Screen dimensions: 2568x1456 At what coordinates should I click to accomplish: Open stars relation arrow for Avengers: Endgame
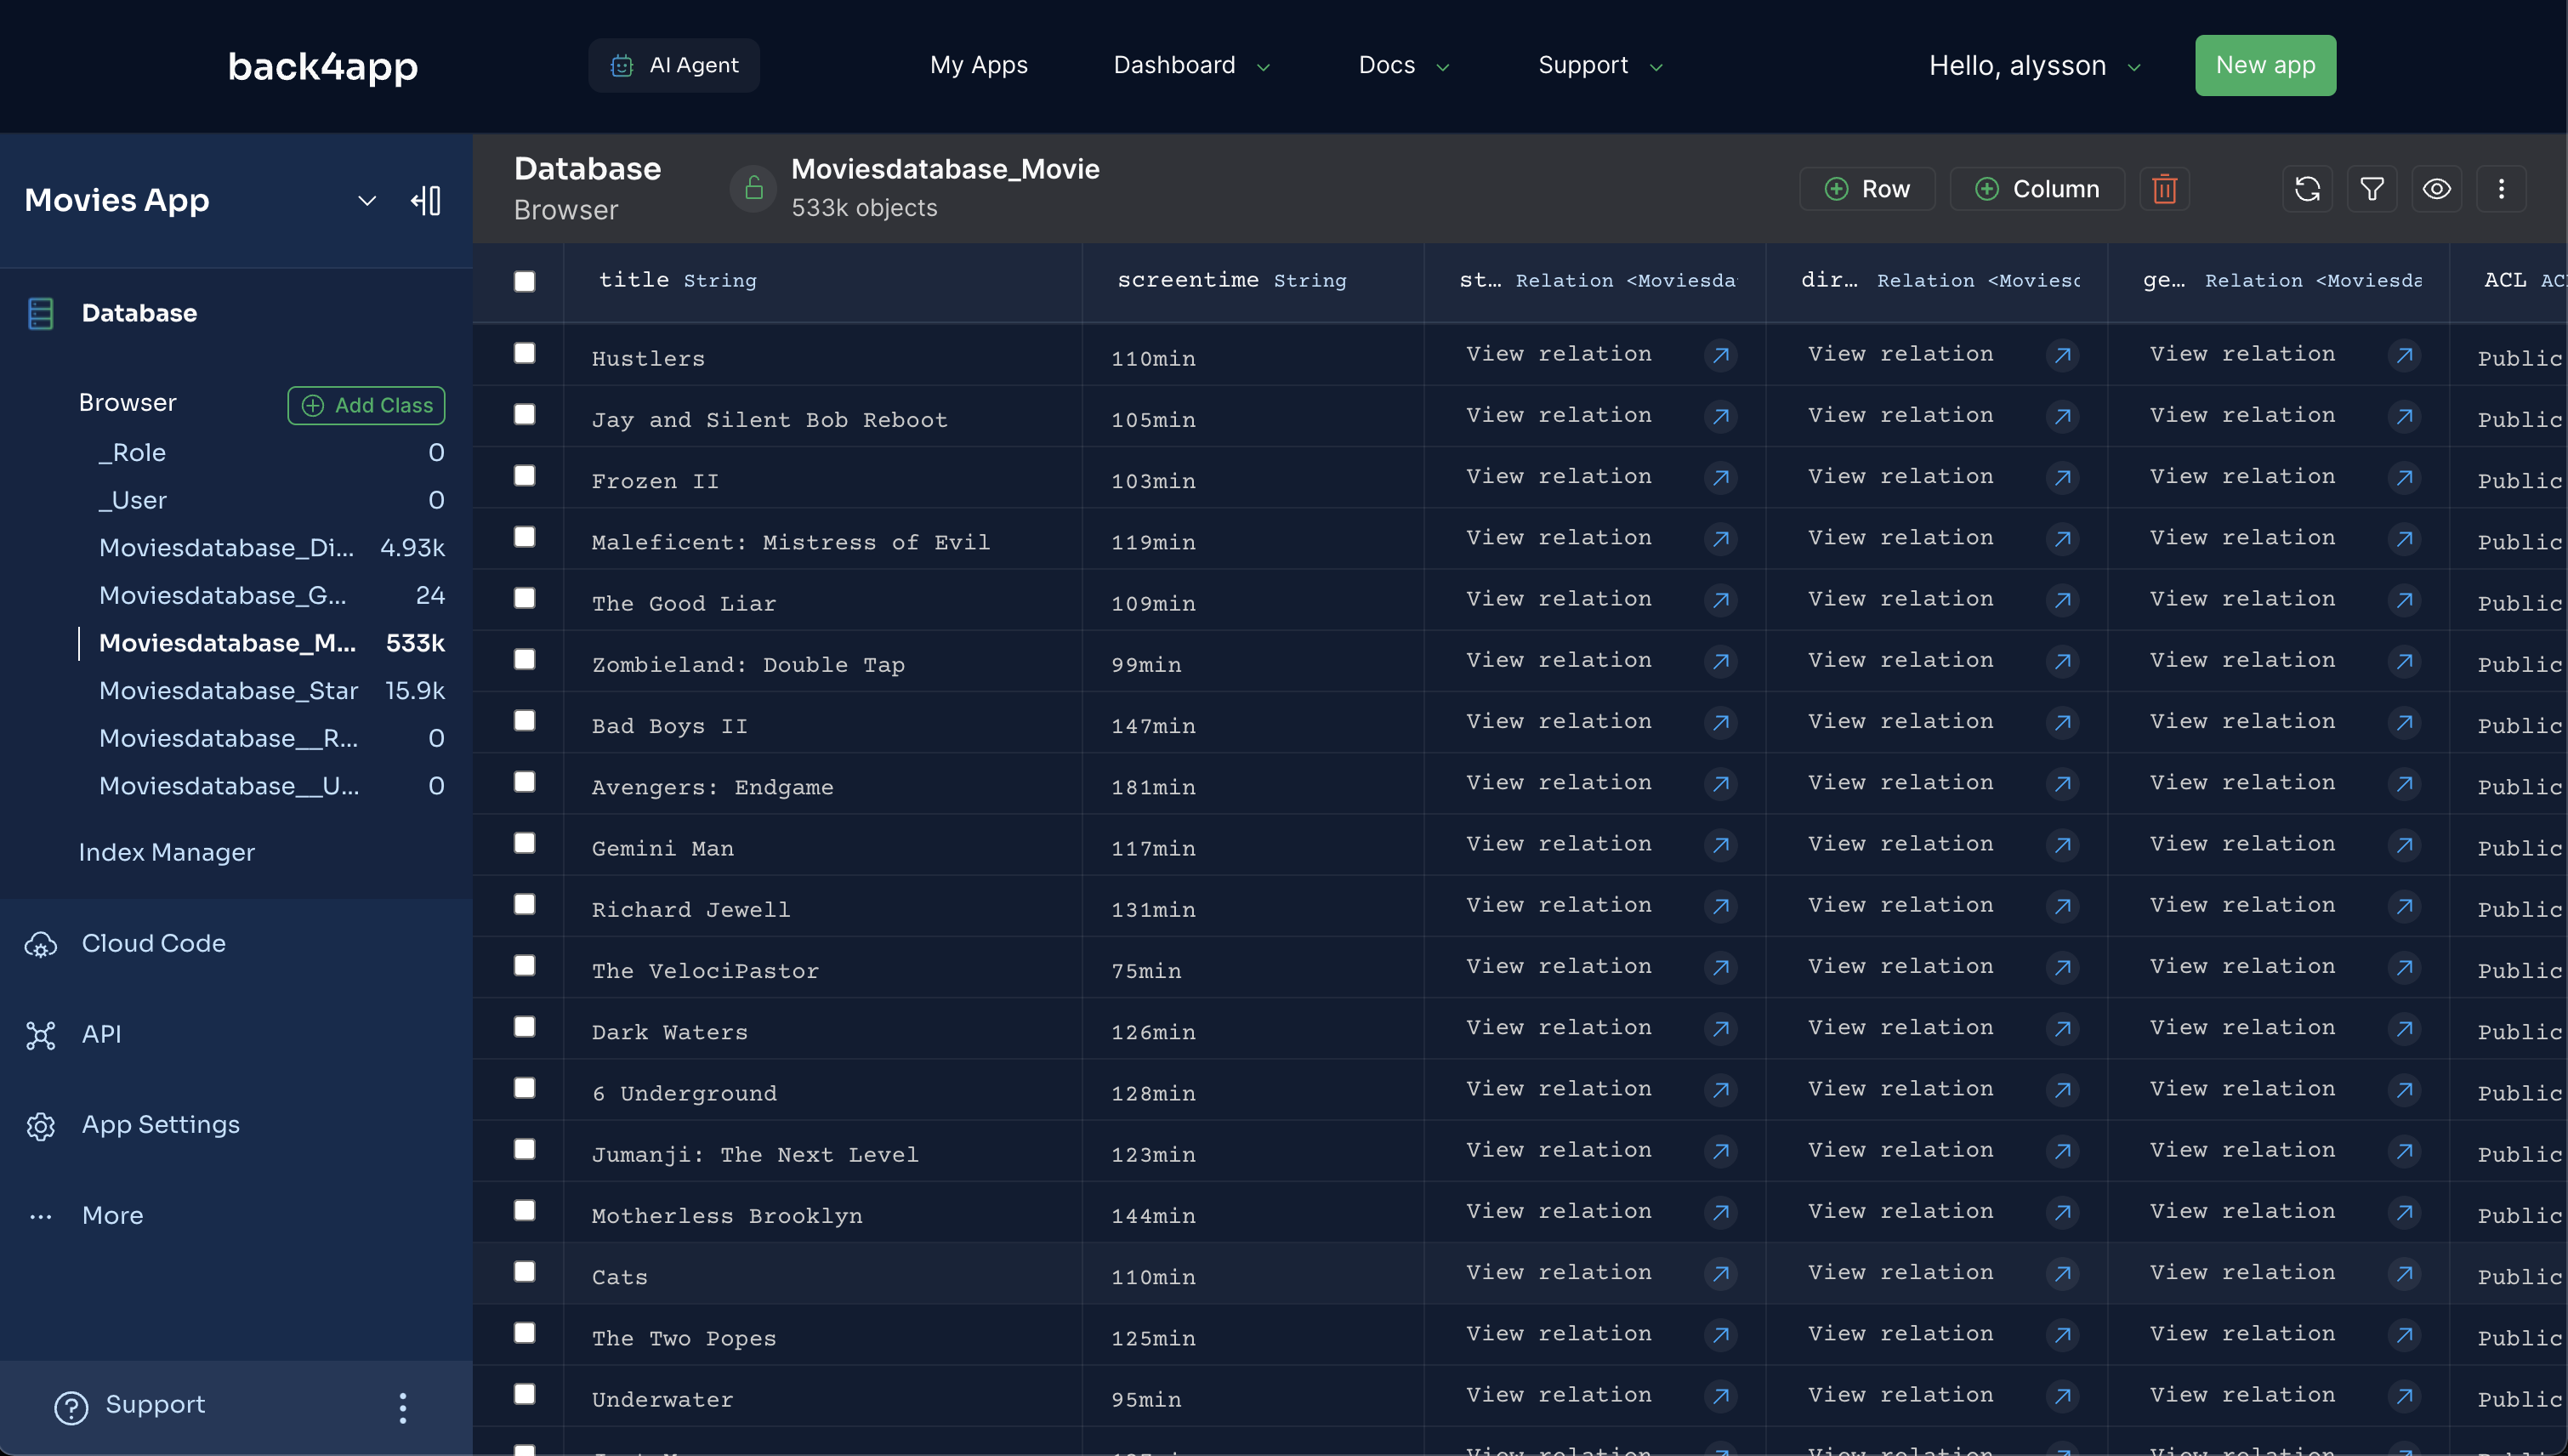[1720, 784]
